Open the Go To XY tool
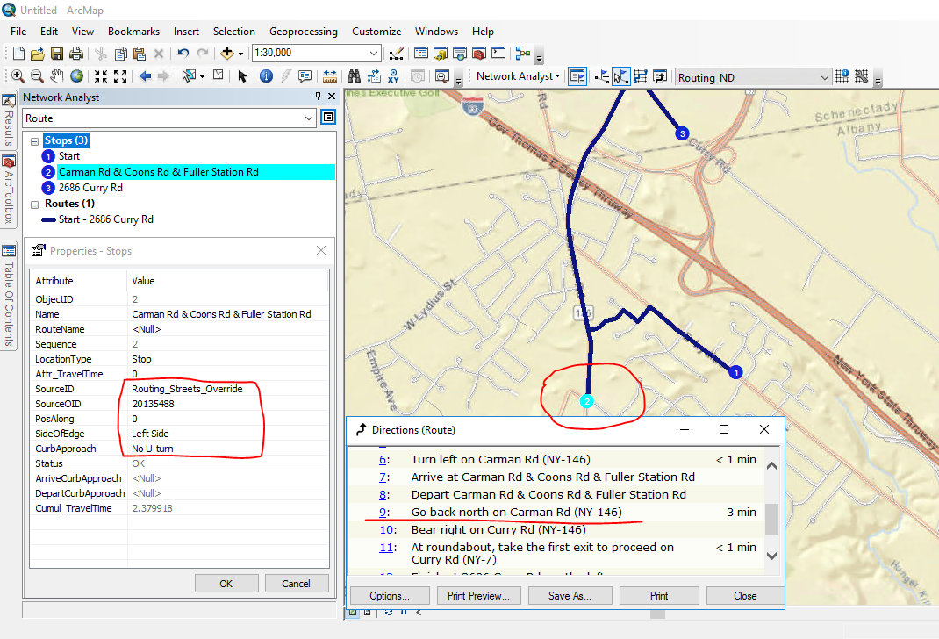Viewport: 939px width, 639px height. (393, 76)
